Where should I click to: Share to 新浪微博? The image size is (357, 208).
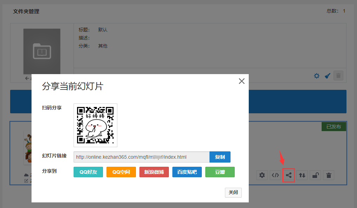[154, 172]
